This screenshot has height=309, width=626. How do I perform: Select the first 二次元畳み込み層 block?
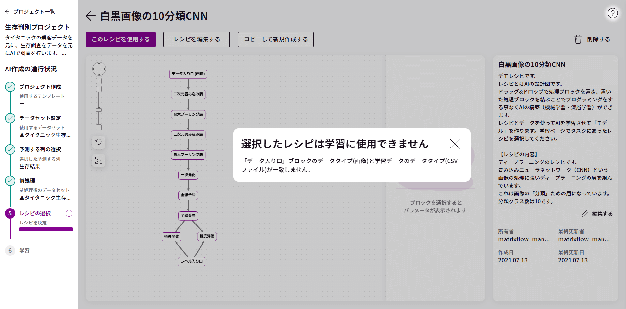pos(188,94)
